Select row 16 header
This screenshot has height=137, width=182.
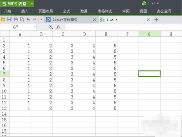tap(5, 125)
